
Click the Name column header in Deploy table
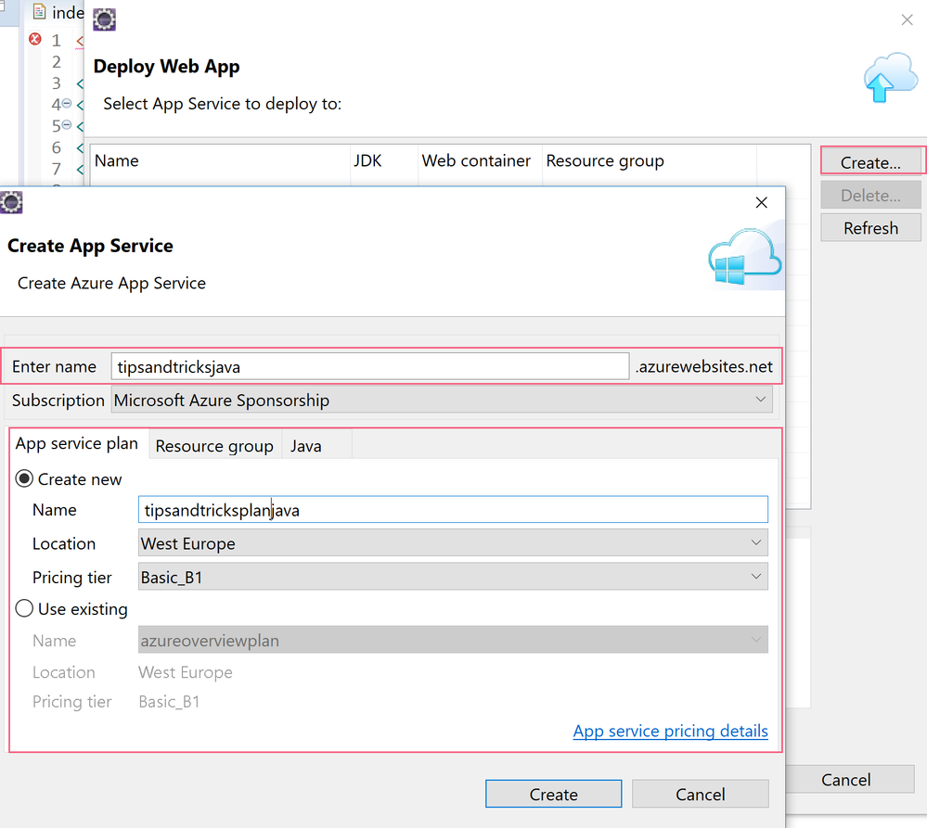coord(220,160)
